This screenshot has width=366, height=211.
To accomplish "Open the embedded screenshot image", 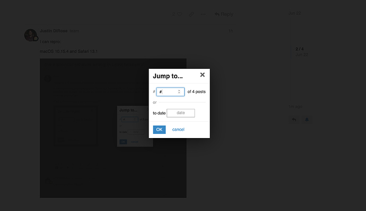I will (113, 128).
